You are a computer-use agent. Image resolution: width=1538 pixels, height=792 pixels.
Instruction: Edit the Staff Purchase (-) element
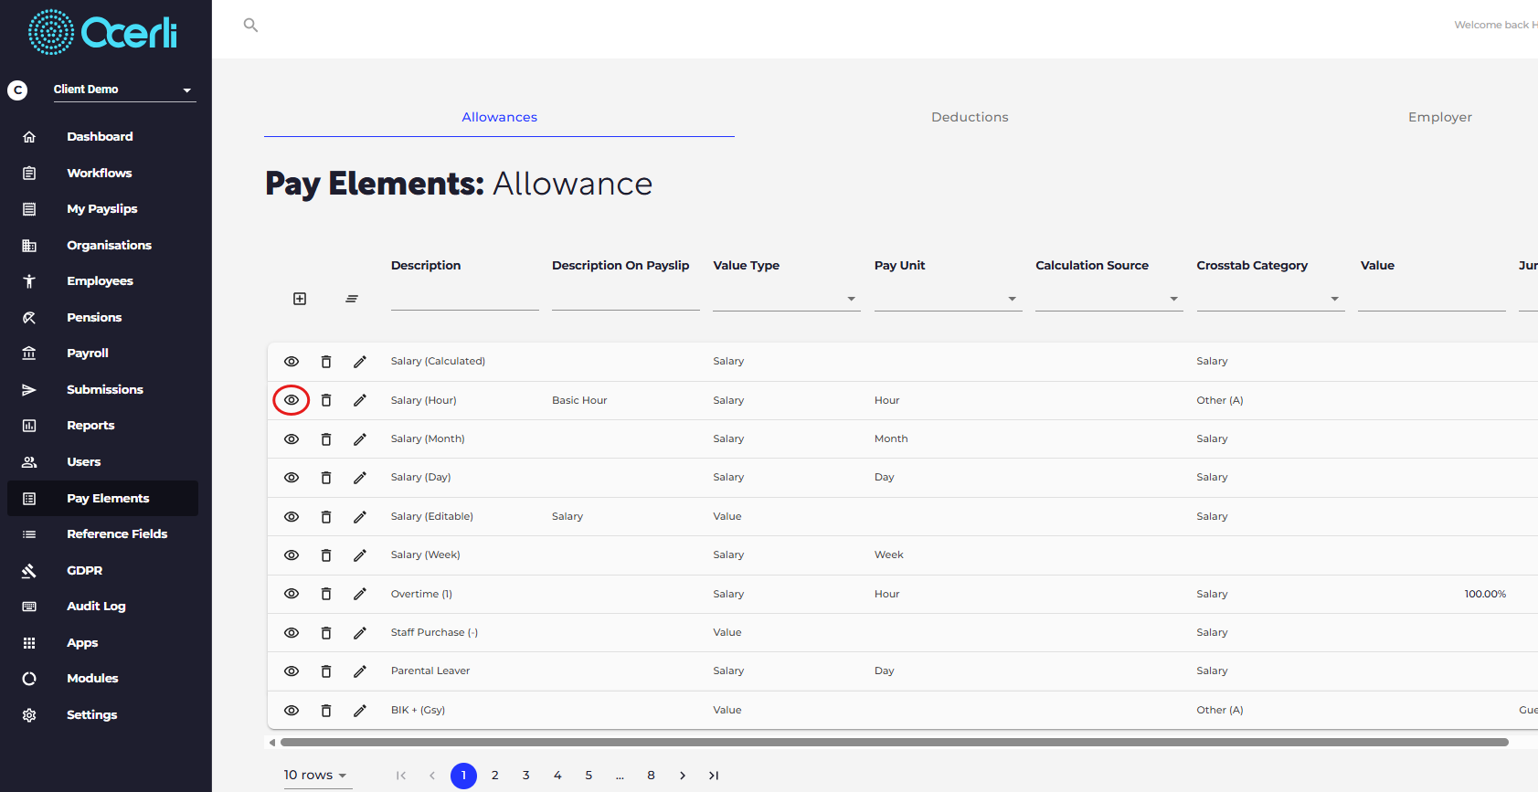click(360, 633)
